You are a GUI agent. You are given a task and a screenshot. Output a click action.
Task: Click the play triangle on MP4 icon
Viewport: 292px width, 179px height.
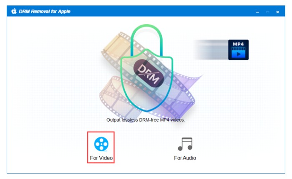pyautogui.click(x=239, y=54)
